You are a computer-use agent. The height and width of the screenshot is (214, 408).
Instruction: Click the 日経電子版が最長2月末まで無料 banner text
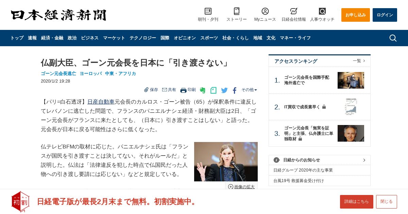tap(117, 201)
